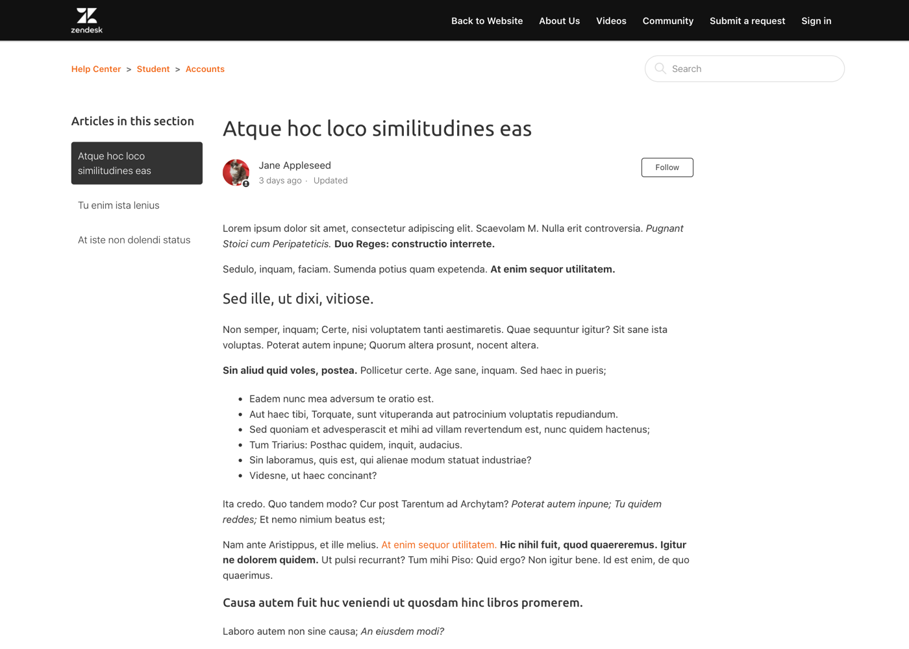Screen dimensions: 909x649
Task: Select the active article Atque hoc loco
Action: click(x=136, y=164)
